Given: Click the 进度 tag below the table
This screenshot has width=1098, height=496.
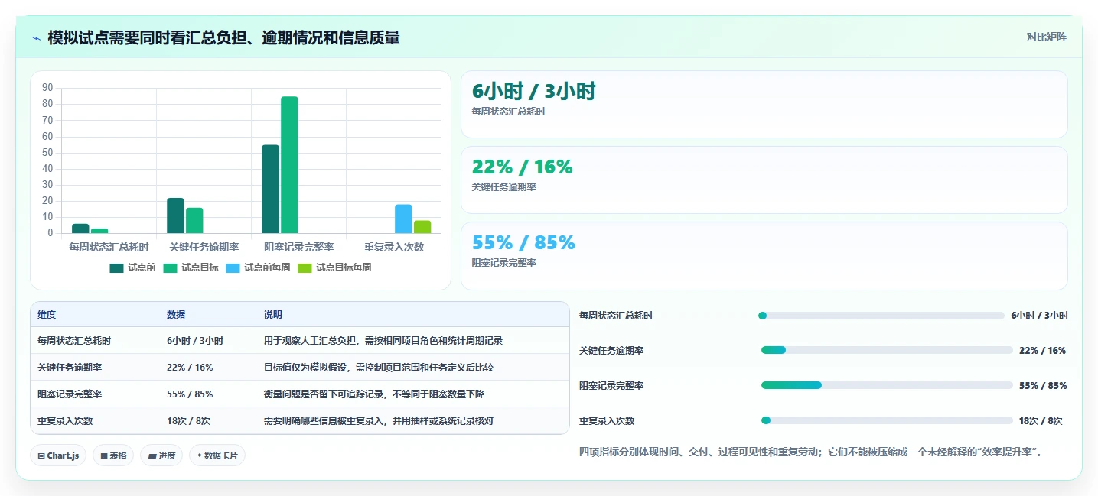Looking at the screenshot, I should pyautogui.click(x=161, y=455).
